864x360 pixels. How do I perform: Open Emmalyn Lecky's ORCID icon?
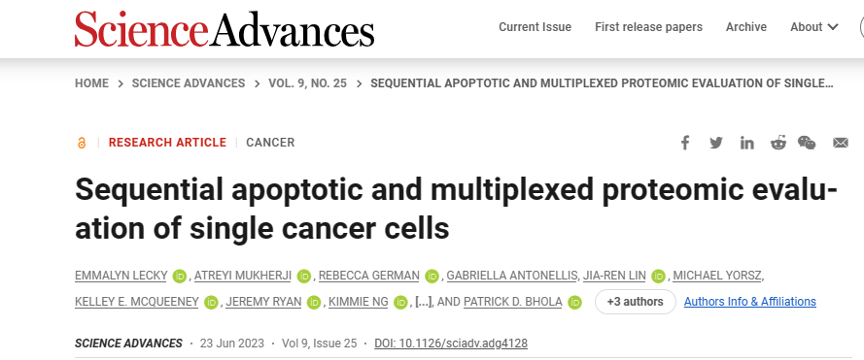click(x=180, y=276)
